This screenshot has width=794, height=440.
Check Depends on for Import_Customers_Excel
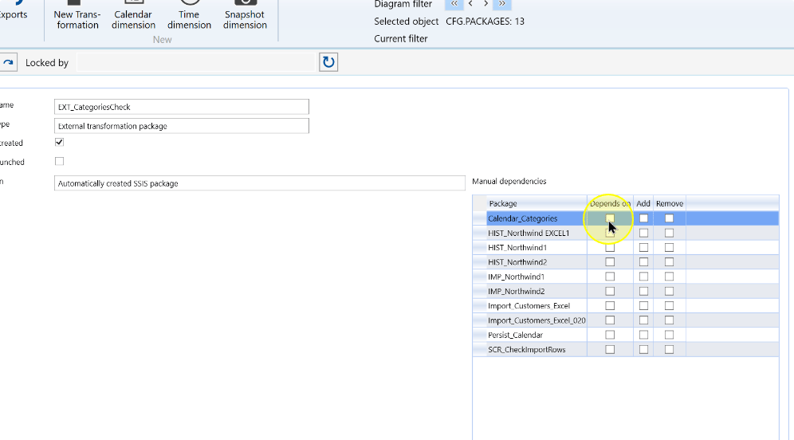(610, 306)
